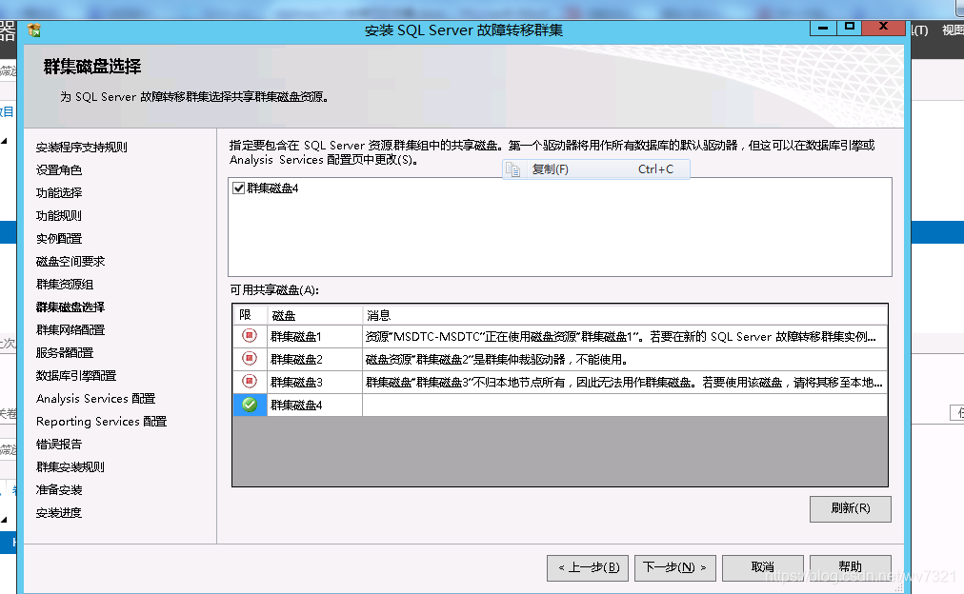Click the red stop icon for 群集磁盘2
This screenshot has width=964, height=594.
pos(249,358)
